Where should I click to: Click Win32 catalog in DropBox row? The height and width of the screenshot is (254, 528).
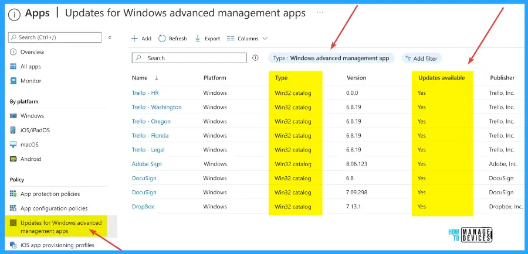tap(293, 207)
